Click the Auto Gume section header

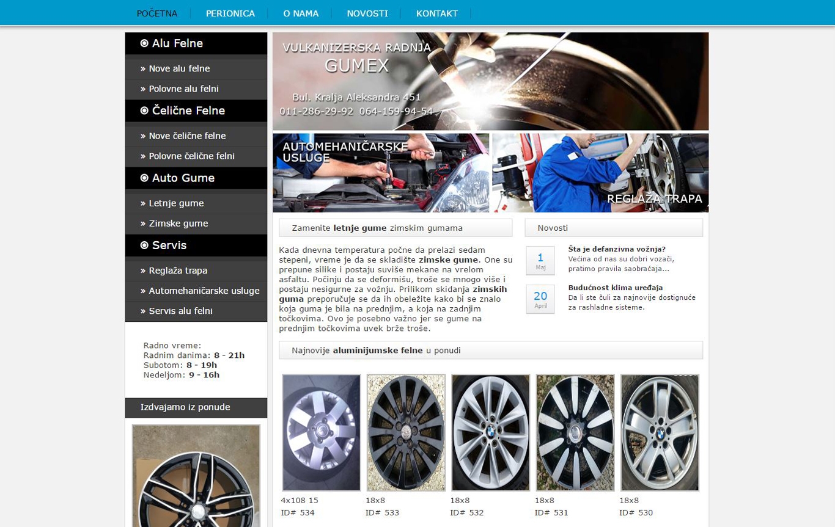click(196, 178)
